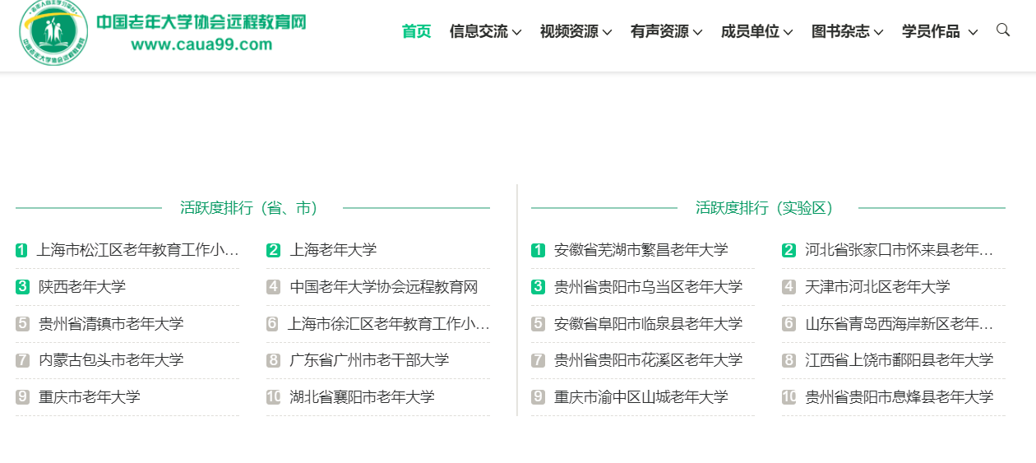Click rank badge 3 beside 陕西老年大学

pos(22,287)
